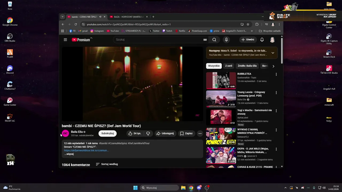Open the Netflix bookmark
Viewport: 342px width, 192px height.
point(180,31)
